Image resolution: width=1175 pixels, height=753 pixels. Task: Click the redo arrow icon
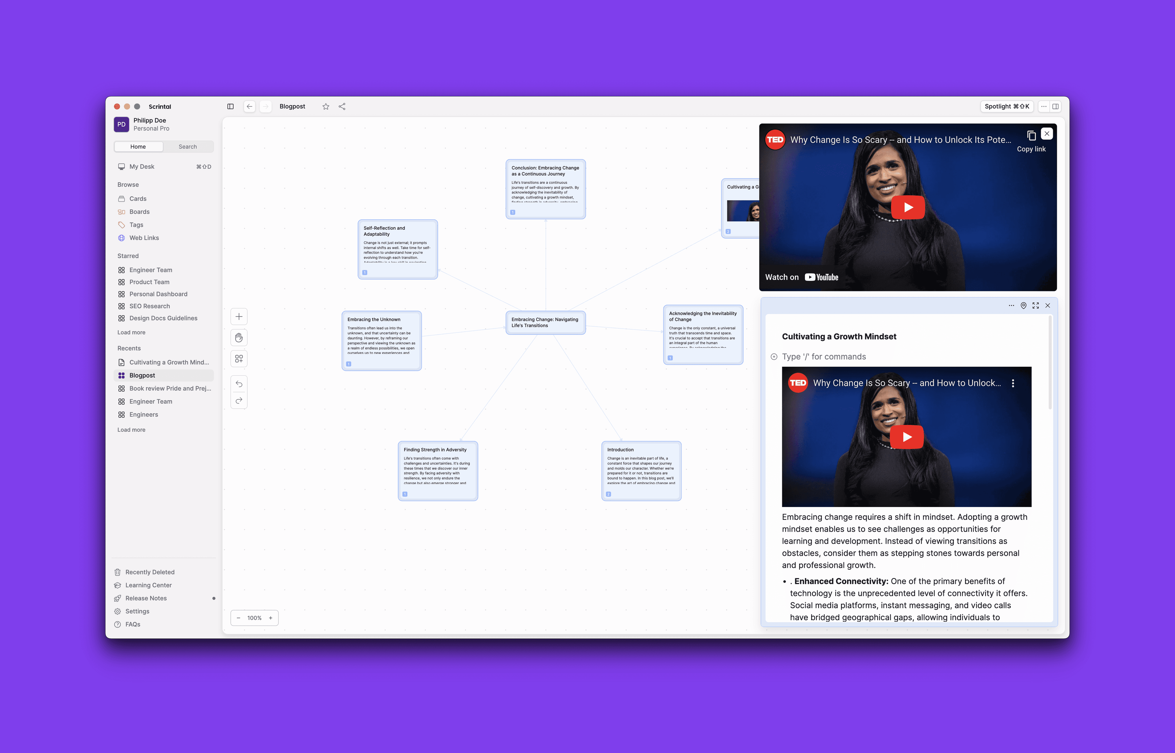click(239, 401)
